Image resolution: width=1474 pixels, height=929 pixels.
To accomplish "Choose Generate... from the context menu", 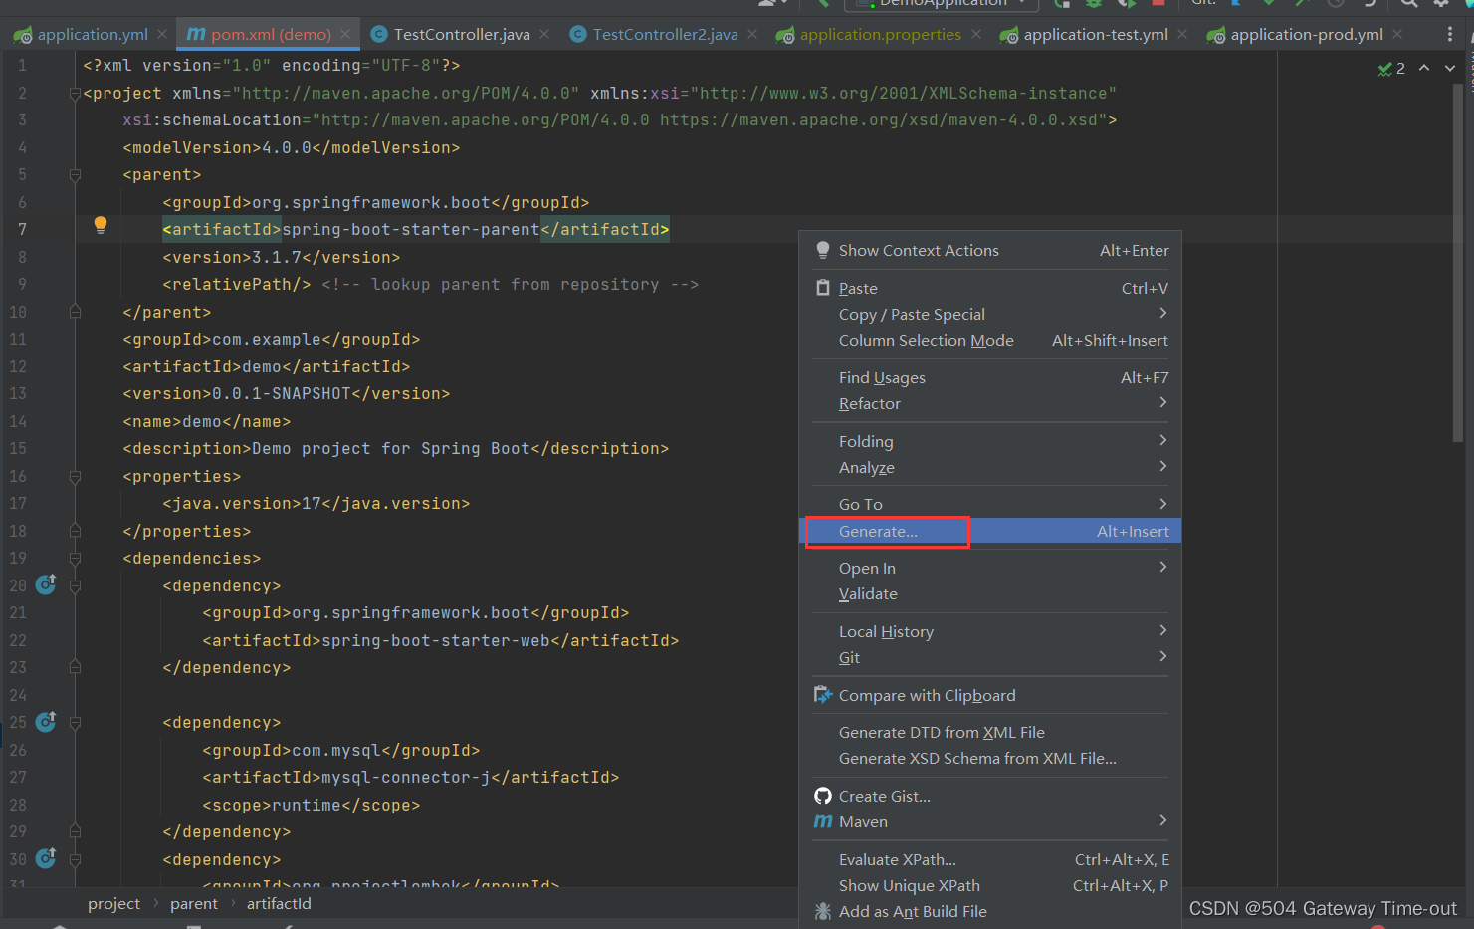I will click(x=990, y=532).
